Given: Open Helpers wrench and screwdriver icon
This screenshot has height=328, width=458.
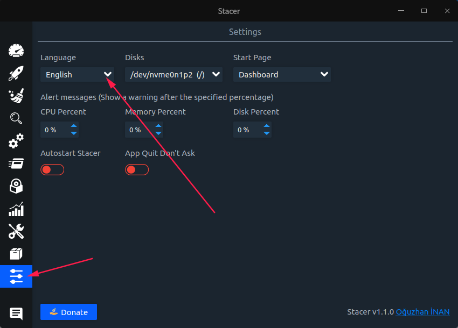Looking at the screenshot, I should point(16,231).
